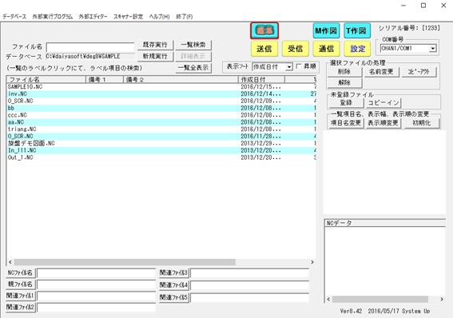The height and width of the screenshot is (318, 453).
Task: Open the ヘルプ(H) menu
Action: click(x=159, y=17)
